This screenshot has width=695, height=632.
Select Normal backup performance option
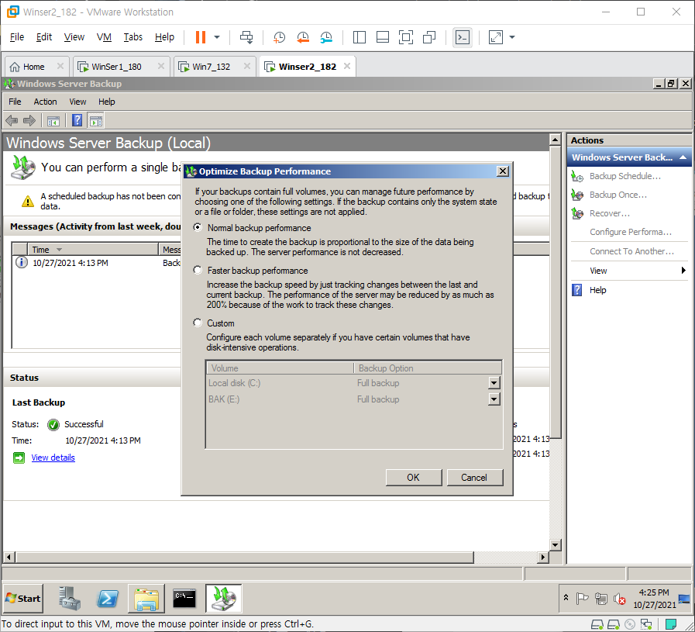198,227
